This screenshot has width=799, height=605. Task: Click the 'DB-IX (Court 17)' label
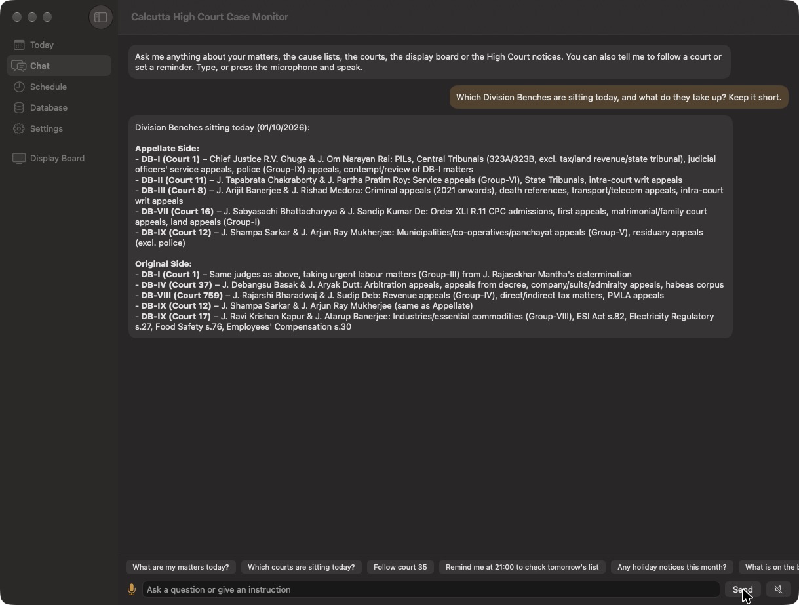(176, 317)
